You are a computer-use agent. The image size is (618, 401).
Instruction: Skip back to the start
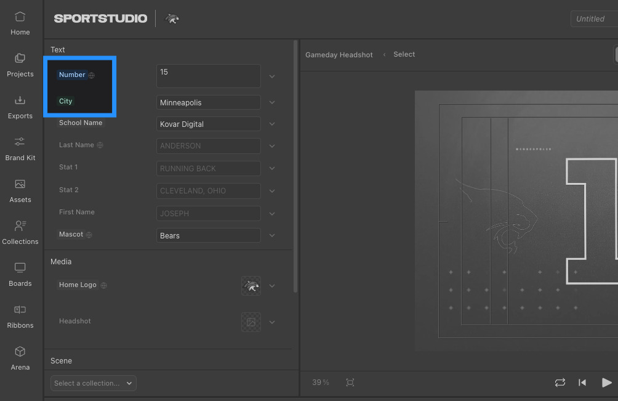point(582,383)
